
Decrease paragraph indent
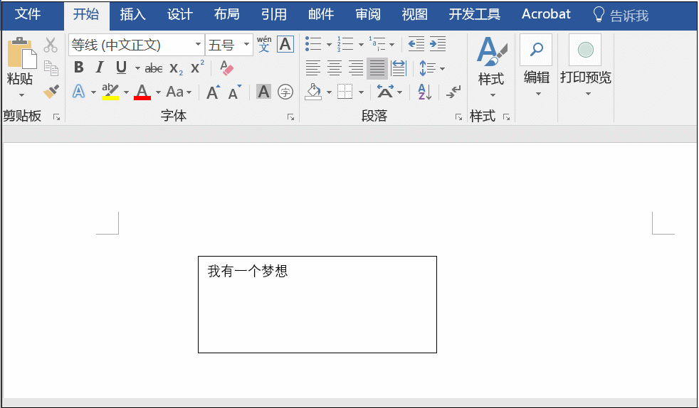pyautogui.click(x=416, y=44)
